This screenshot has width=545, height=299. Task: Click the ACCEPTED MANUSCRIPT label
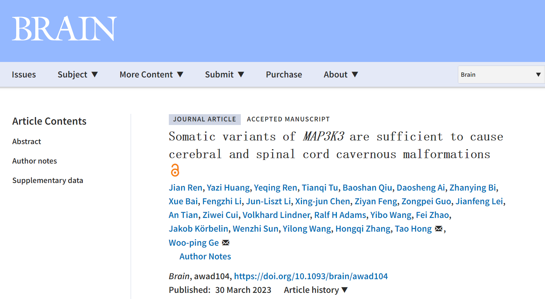(x=288, y=119)
